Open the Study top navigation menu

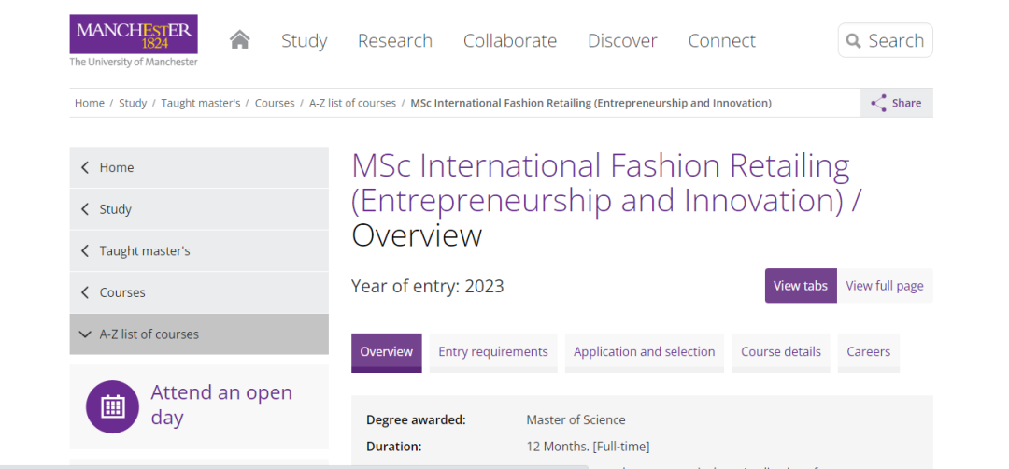click(x=304, y=40)
